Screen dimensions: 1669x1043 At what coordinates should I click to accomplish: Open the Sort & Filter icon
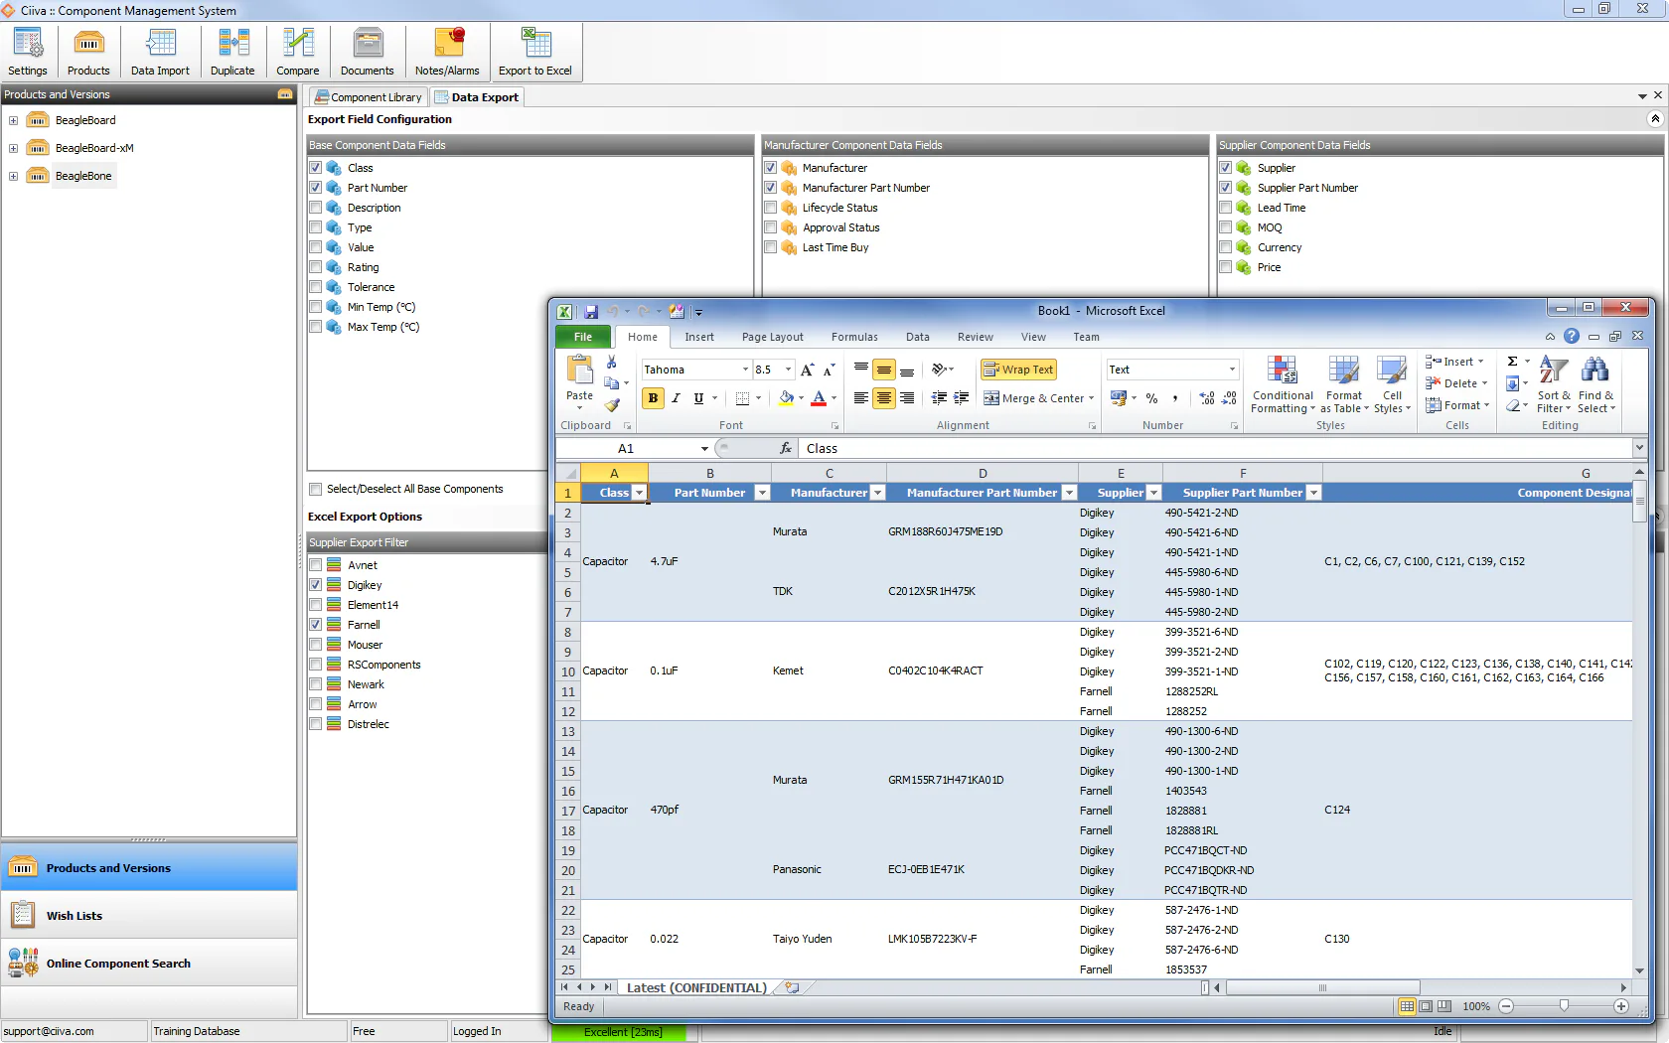1554,385
